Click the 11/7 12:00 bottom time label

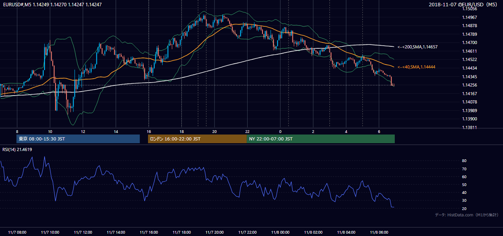83,232
